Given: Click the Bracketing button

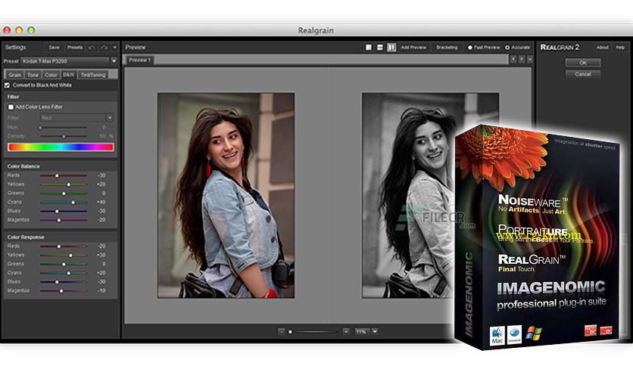Looking at the screenshot, I should [447, 47].
